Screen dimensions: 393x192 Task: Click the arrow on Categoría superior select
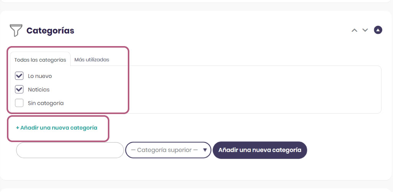(x=205, y=150)
